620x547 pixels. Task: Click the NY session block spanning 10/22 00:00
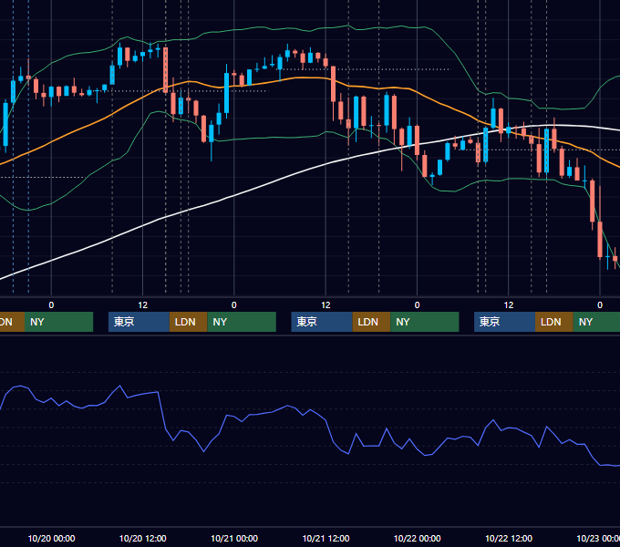(x=425, y=322)
